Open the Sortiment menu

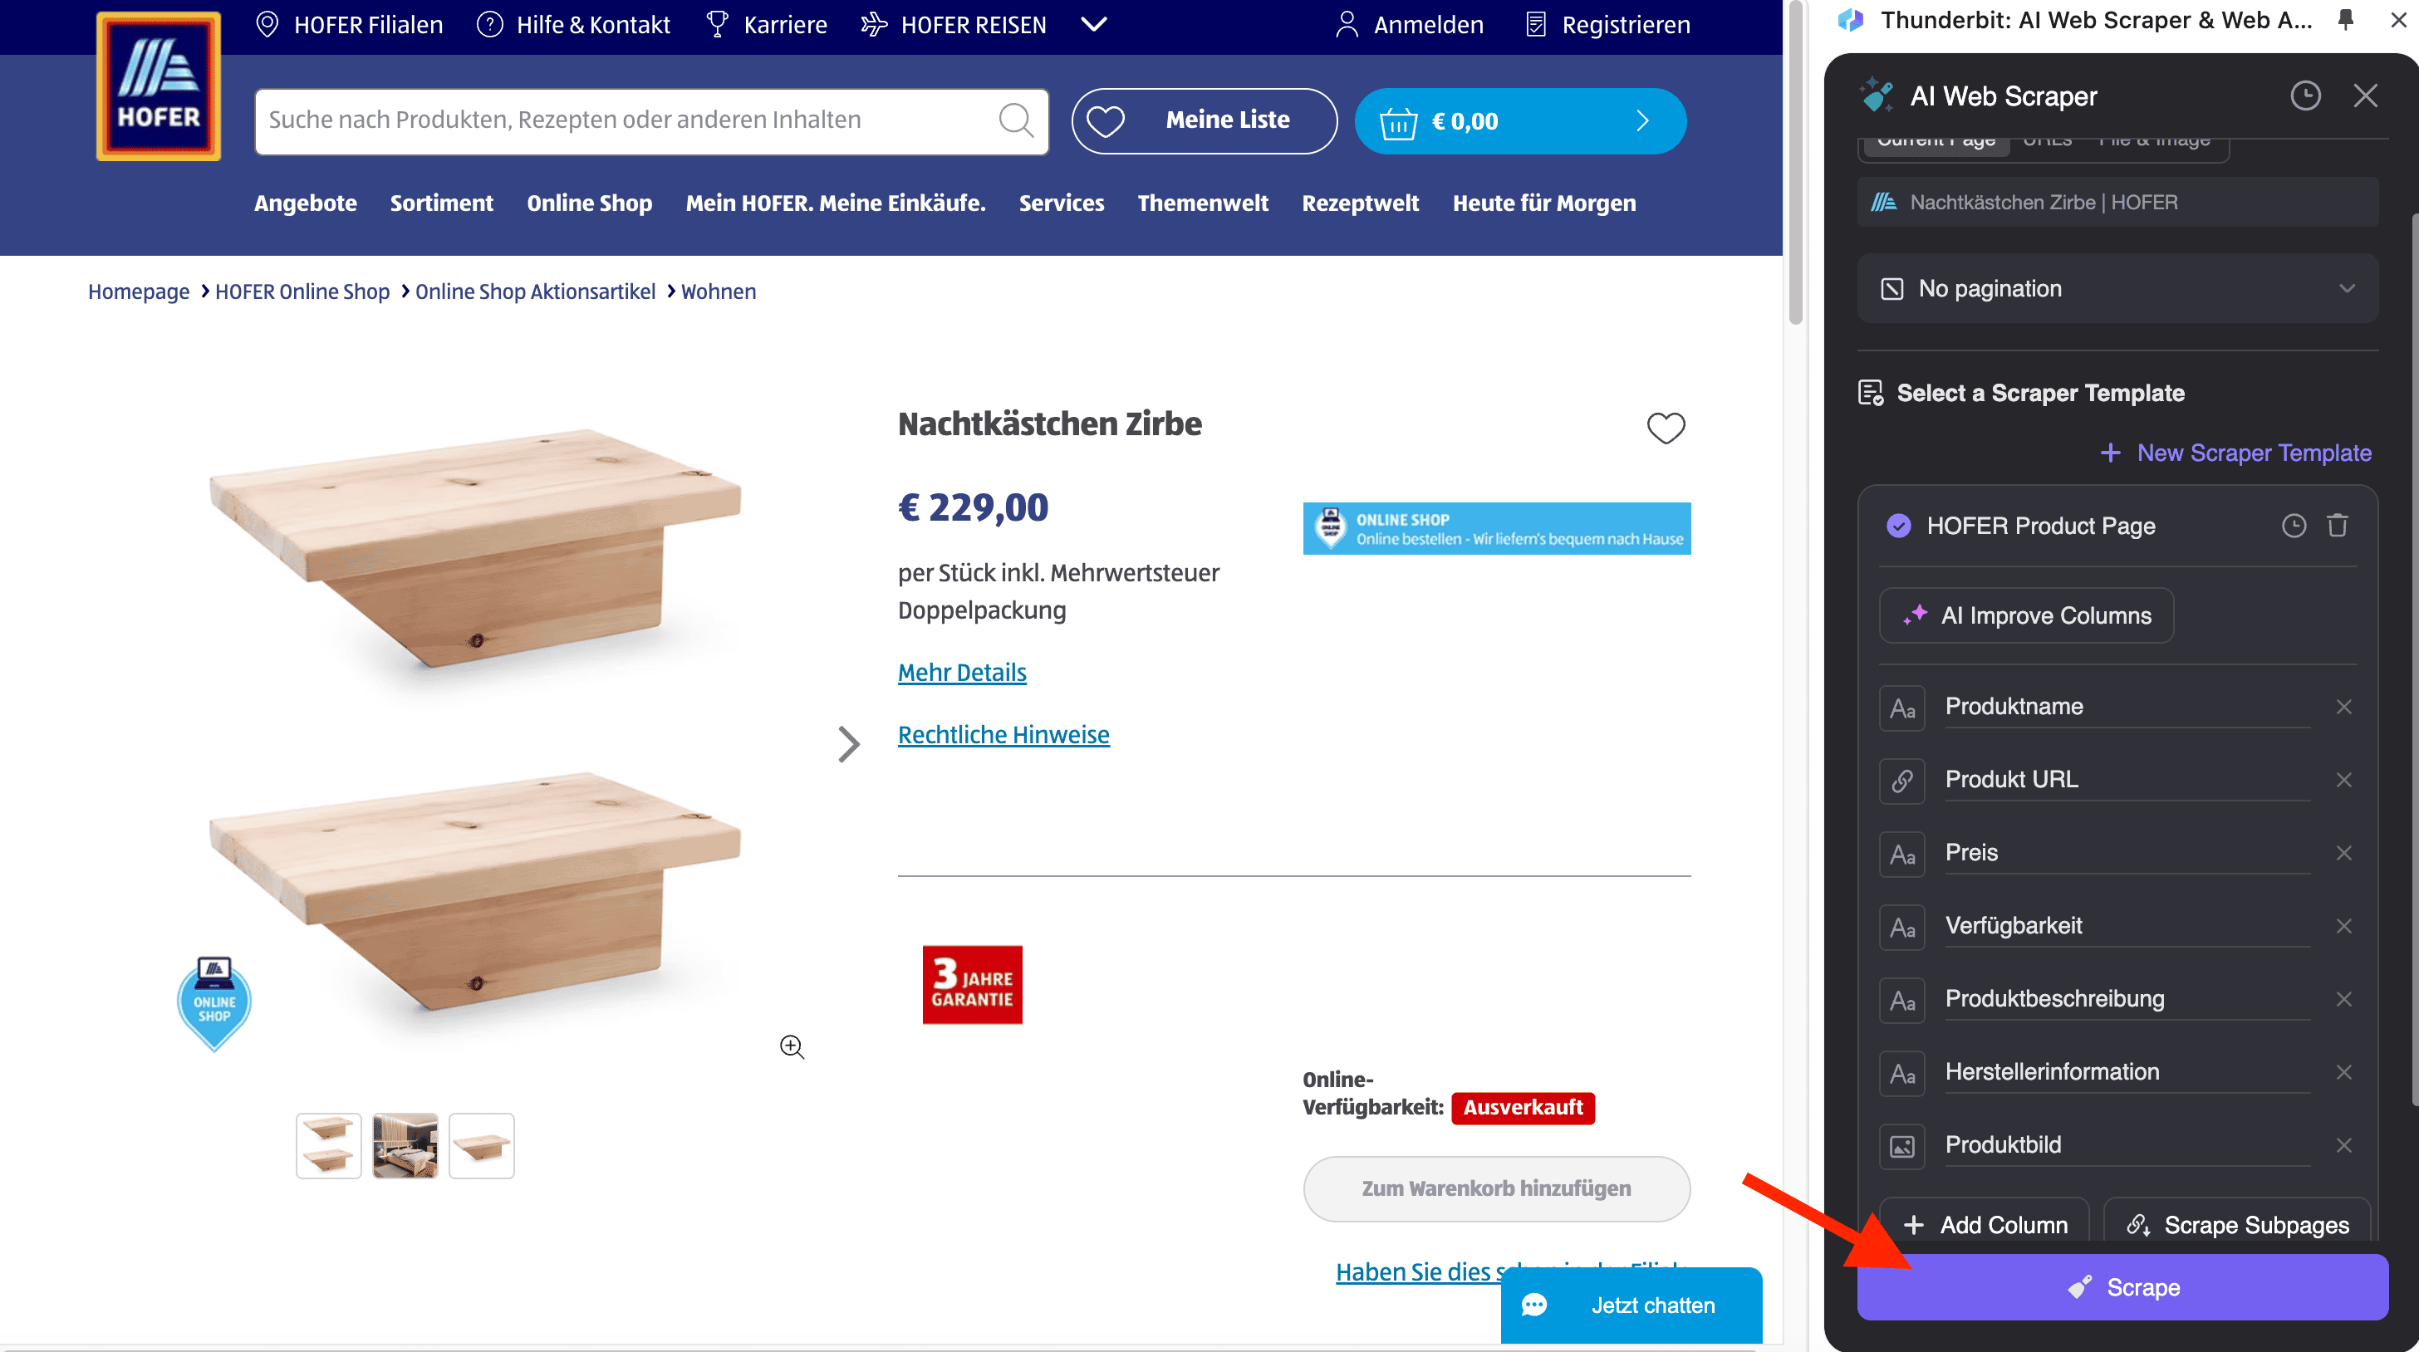441,203
